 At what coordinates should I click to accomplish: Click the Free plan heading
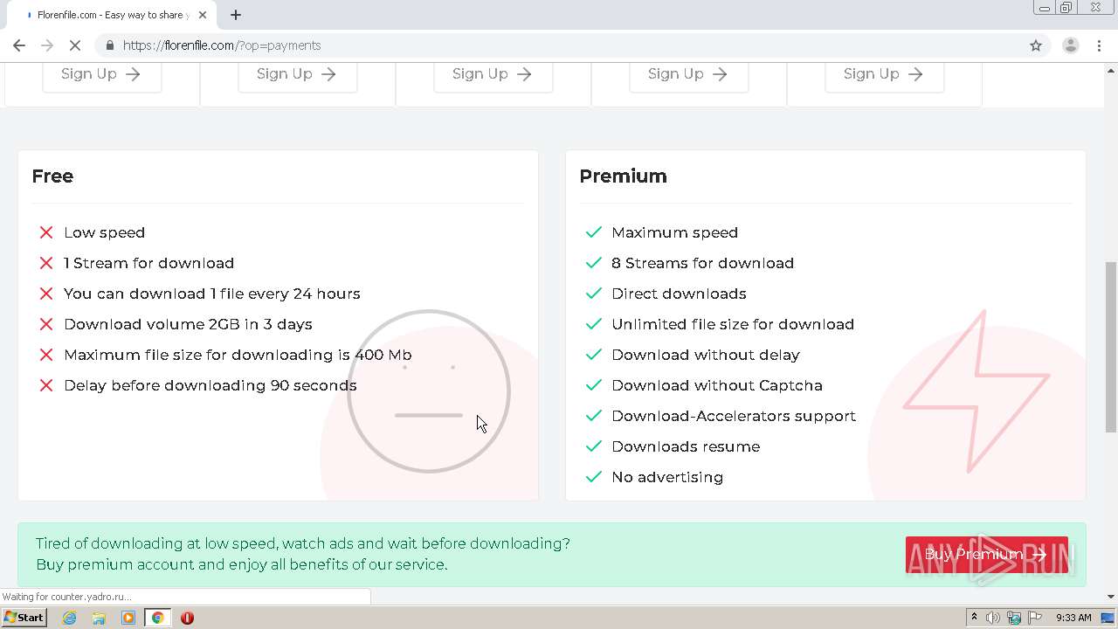[x=52, y=176]
